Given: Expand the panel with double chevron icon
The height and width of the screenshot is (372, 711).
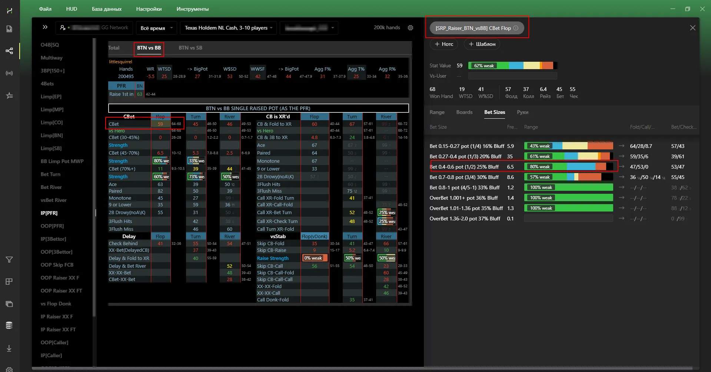Looking at the screenshot, I should point(45,27).
